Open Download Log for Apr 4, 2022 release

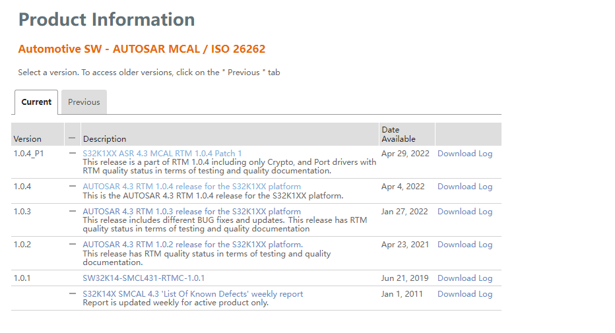pos(465,187)
